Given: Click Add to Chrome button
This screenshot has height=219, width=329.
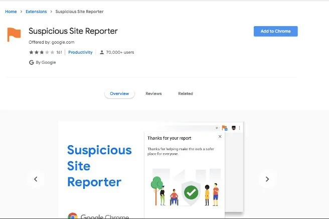Looking at the screenshot, I should (x=275, y=31).
